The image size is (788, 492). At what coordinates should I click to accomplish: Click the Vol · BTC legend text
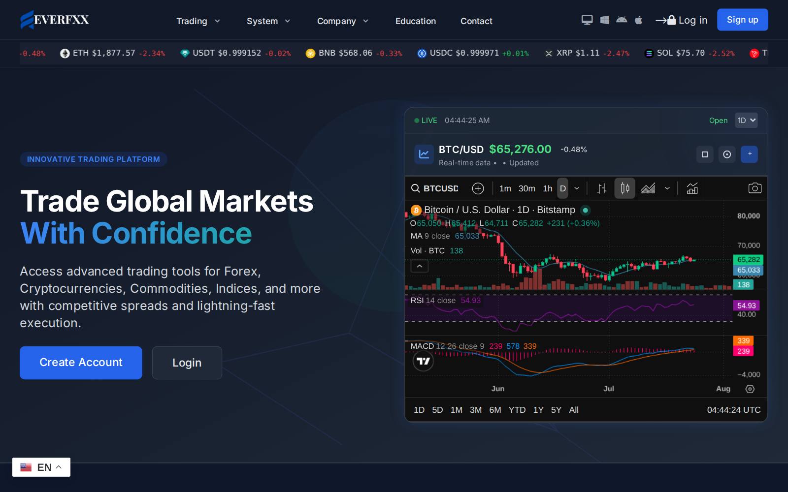427,251
